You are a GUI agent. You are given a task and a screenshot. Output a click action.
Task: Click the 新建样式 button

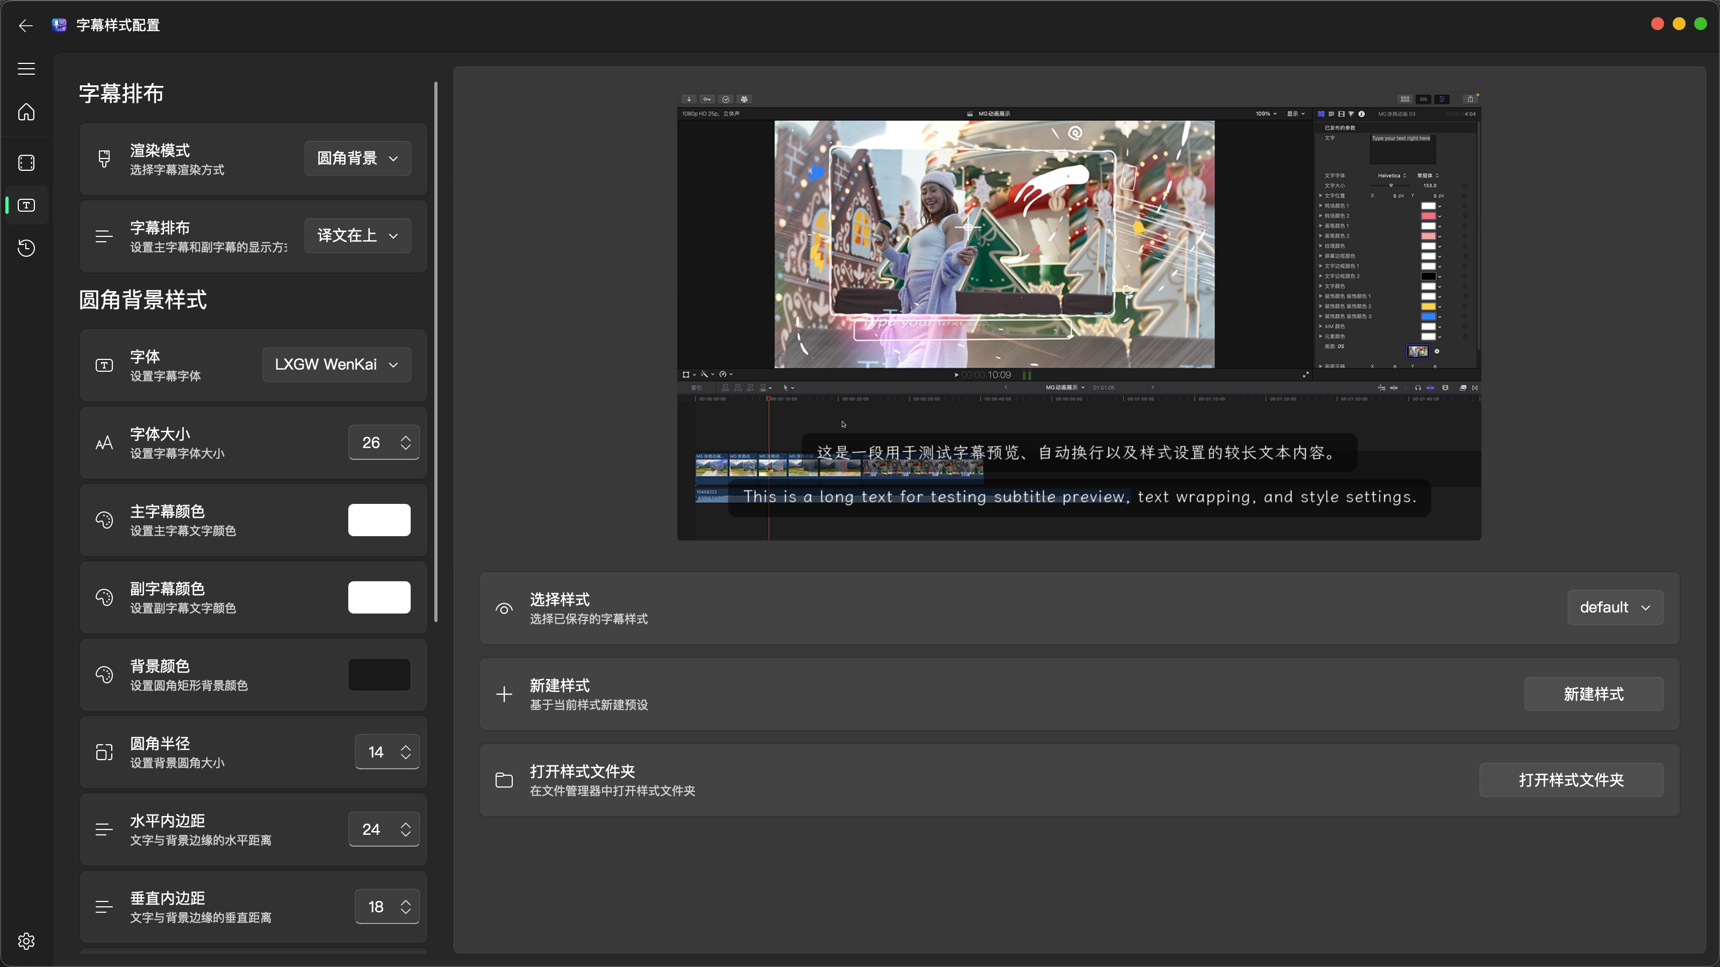[1593, 694]
